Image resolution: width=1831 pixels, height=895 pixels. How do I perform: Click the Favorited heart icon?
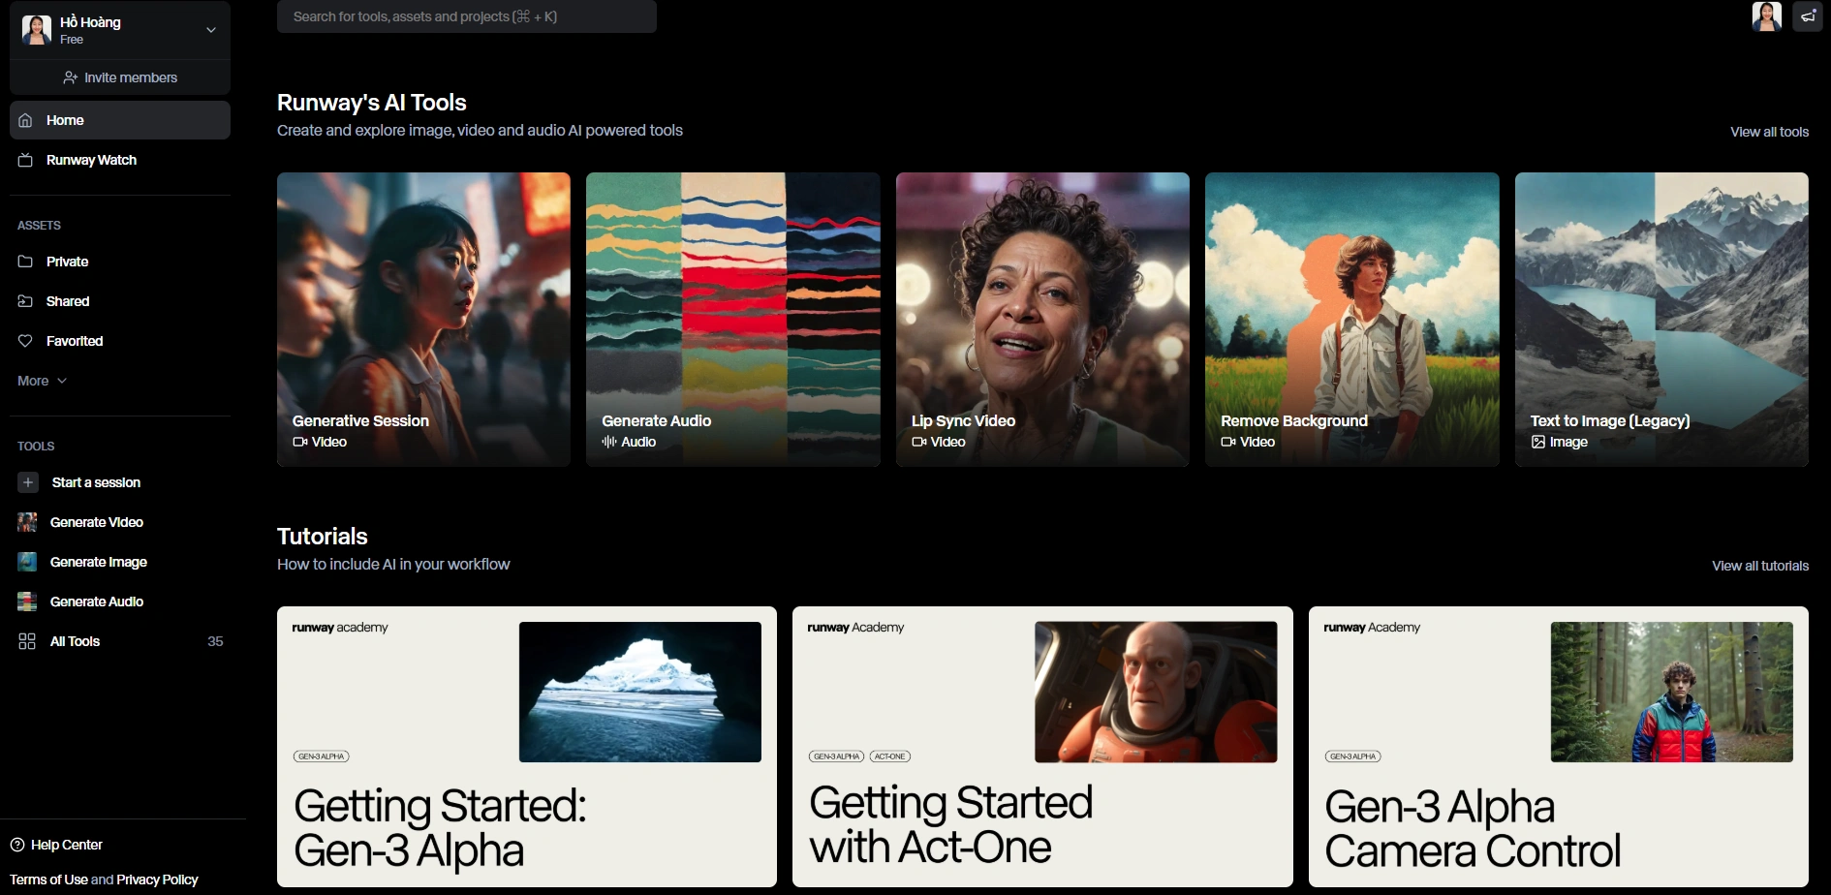[x=26, y=341]
